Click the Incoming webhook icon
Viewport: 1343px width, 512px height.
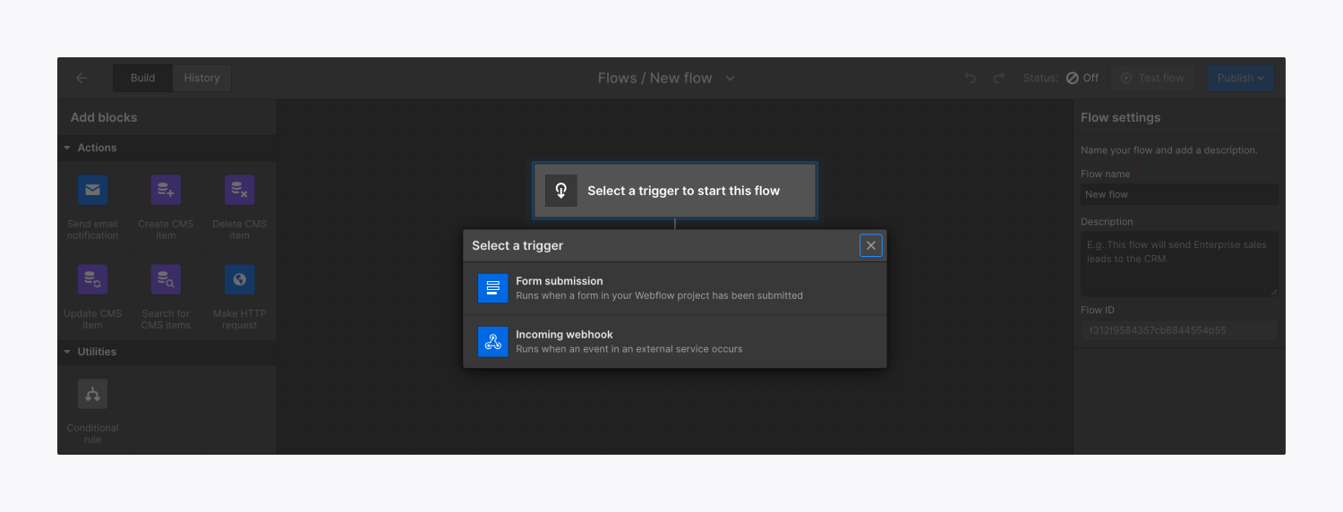point(493,342)
